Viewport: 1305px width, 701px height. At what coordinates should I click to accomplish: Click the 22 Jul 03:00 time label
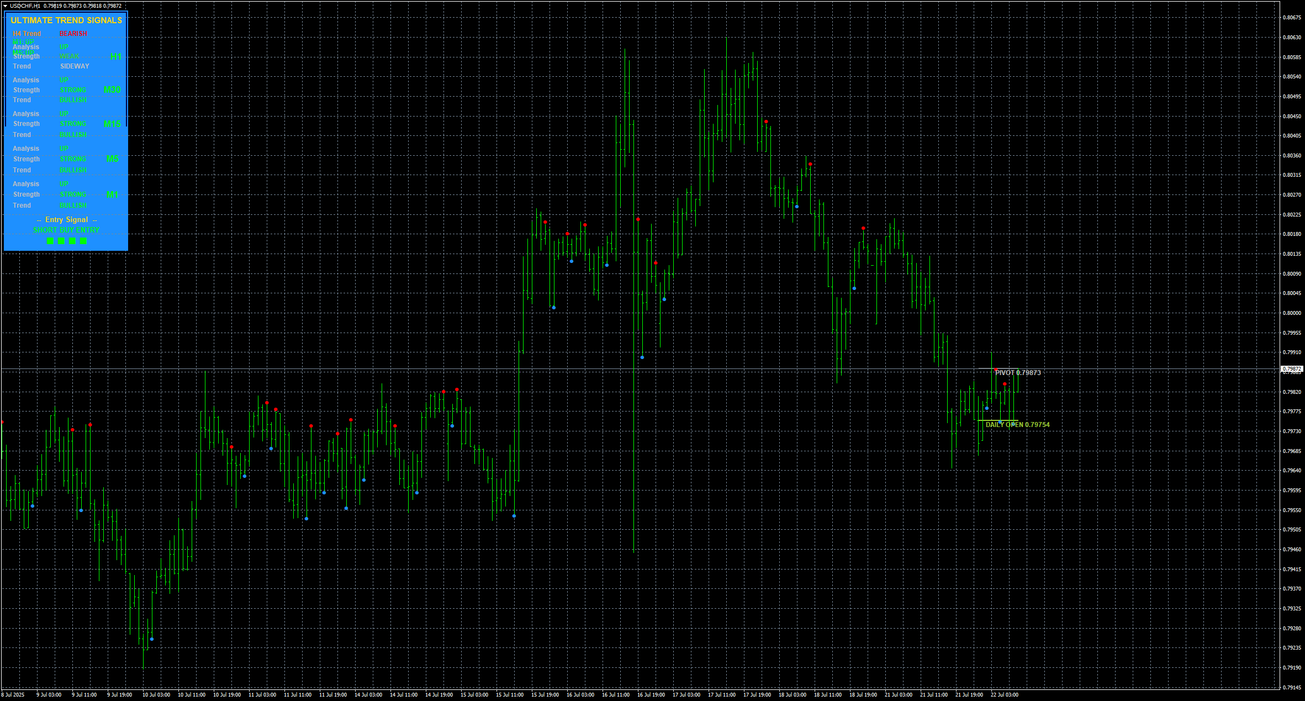[x=1005, y=695]
